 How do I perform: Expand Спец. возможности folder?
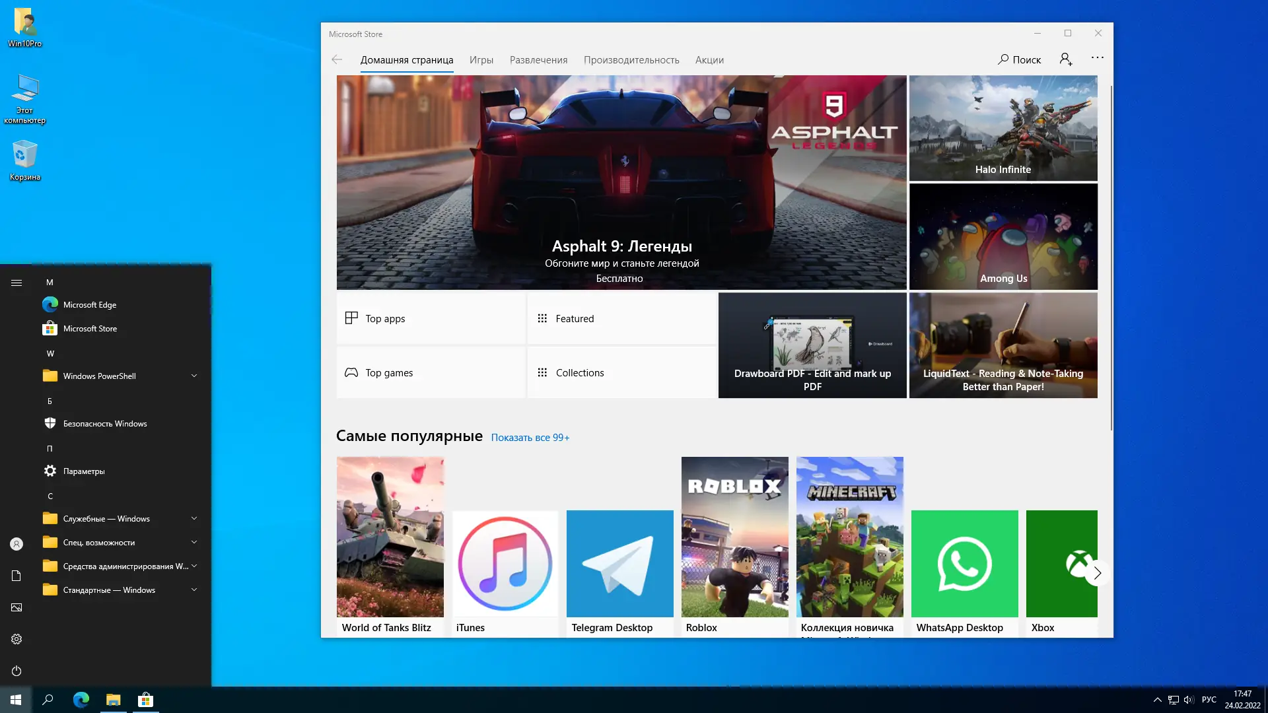(x=194, y=542)
